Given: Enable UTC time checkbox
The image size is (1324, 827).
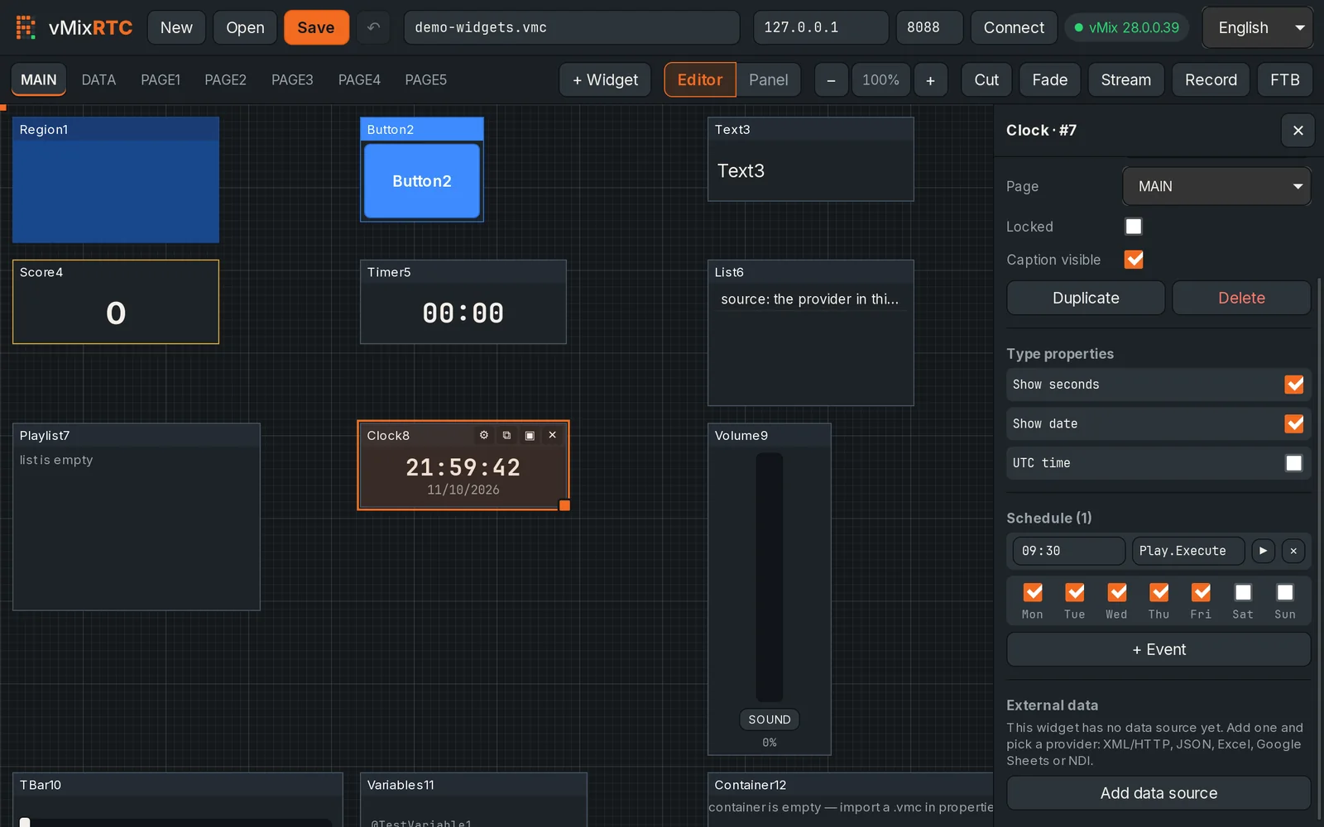Looking at the screenshot, I should (x=1294, y=463).
